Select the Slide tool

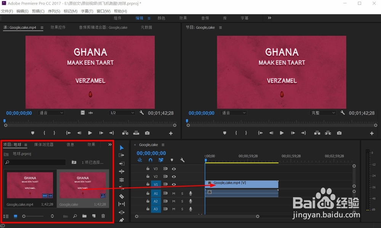[x=122, y=212]
